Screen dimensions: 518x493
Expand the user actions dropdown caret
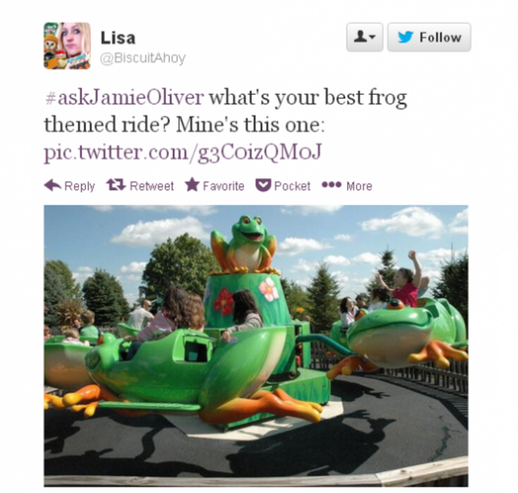(372, 37)
